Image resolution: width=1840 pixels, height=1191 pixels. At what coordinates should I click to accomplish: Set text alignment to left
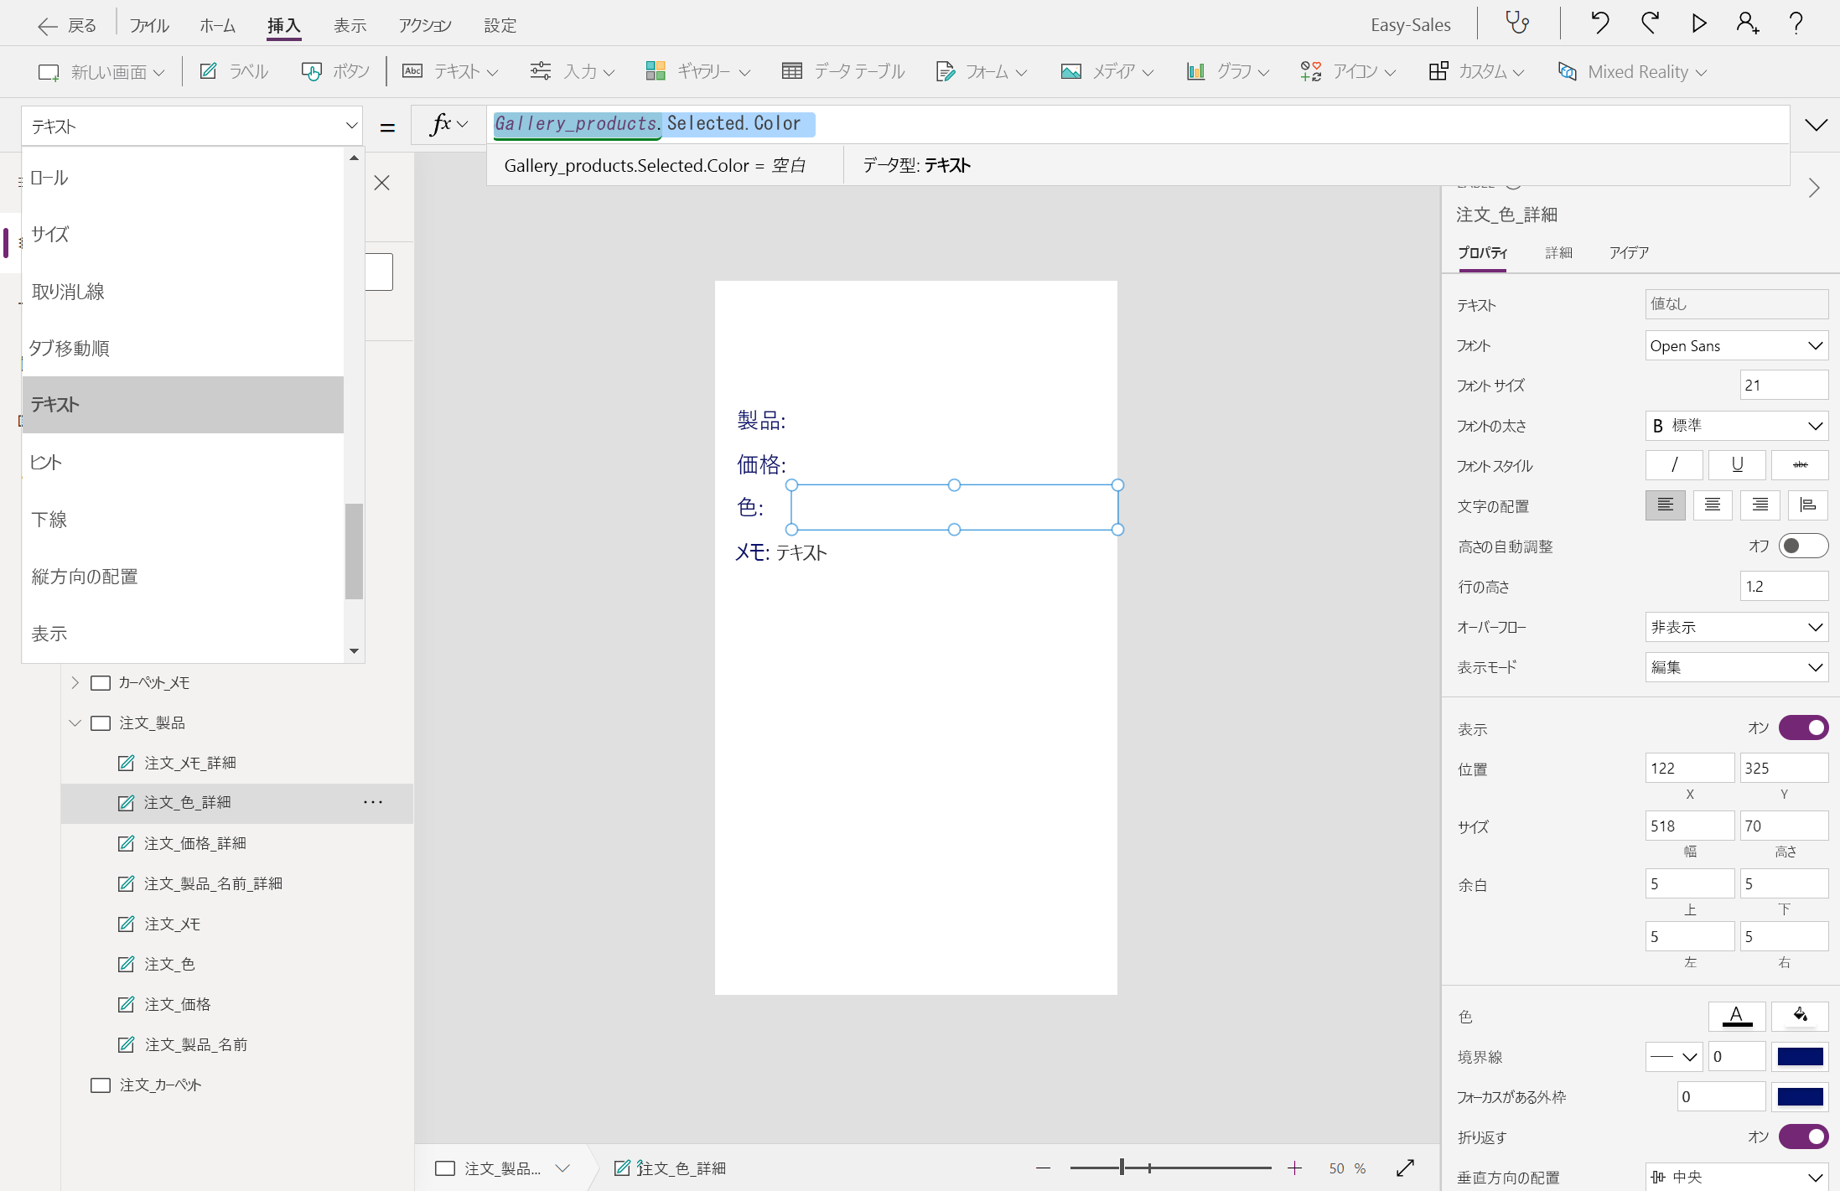coord(1665,505)
